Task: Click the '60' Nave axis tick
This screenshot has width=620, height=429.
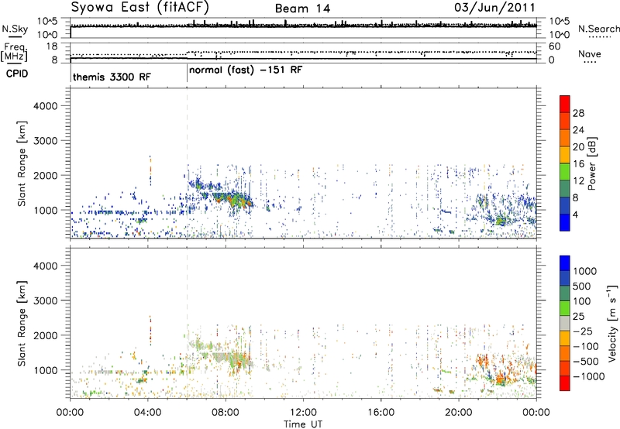Action: pos(554,46)
